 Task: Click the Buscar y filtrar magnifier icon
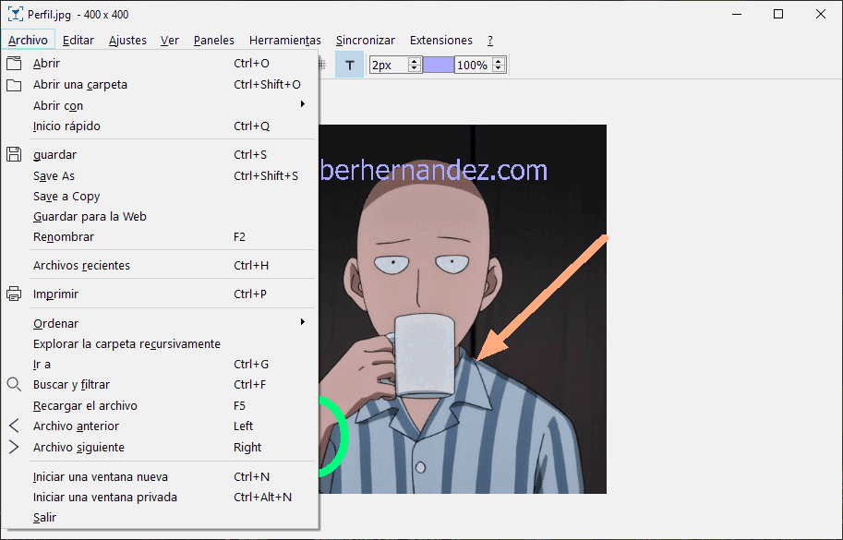[14, 384]
